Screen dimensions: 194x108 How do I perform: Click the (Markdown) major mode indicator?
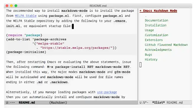[58, 102]
